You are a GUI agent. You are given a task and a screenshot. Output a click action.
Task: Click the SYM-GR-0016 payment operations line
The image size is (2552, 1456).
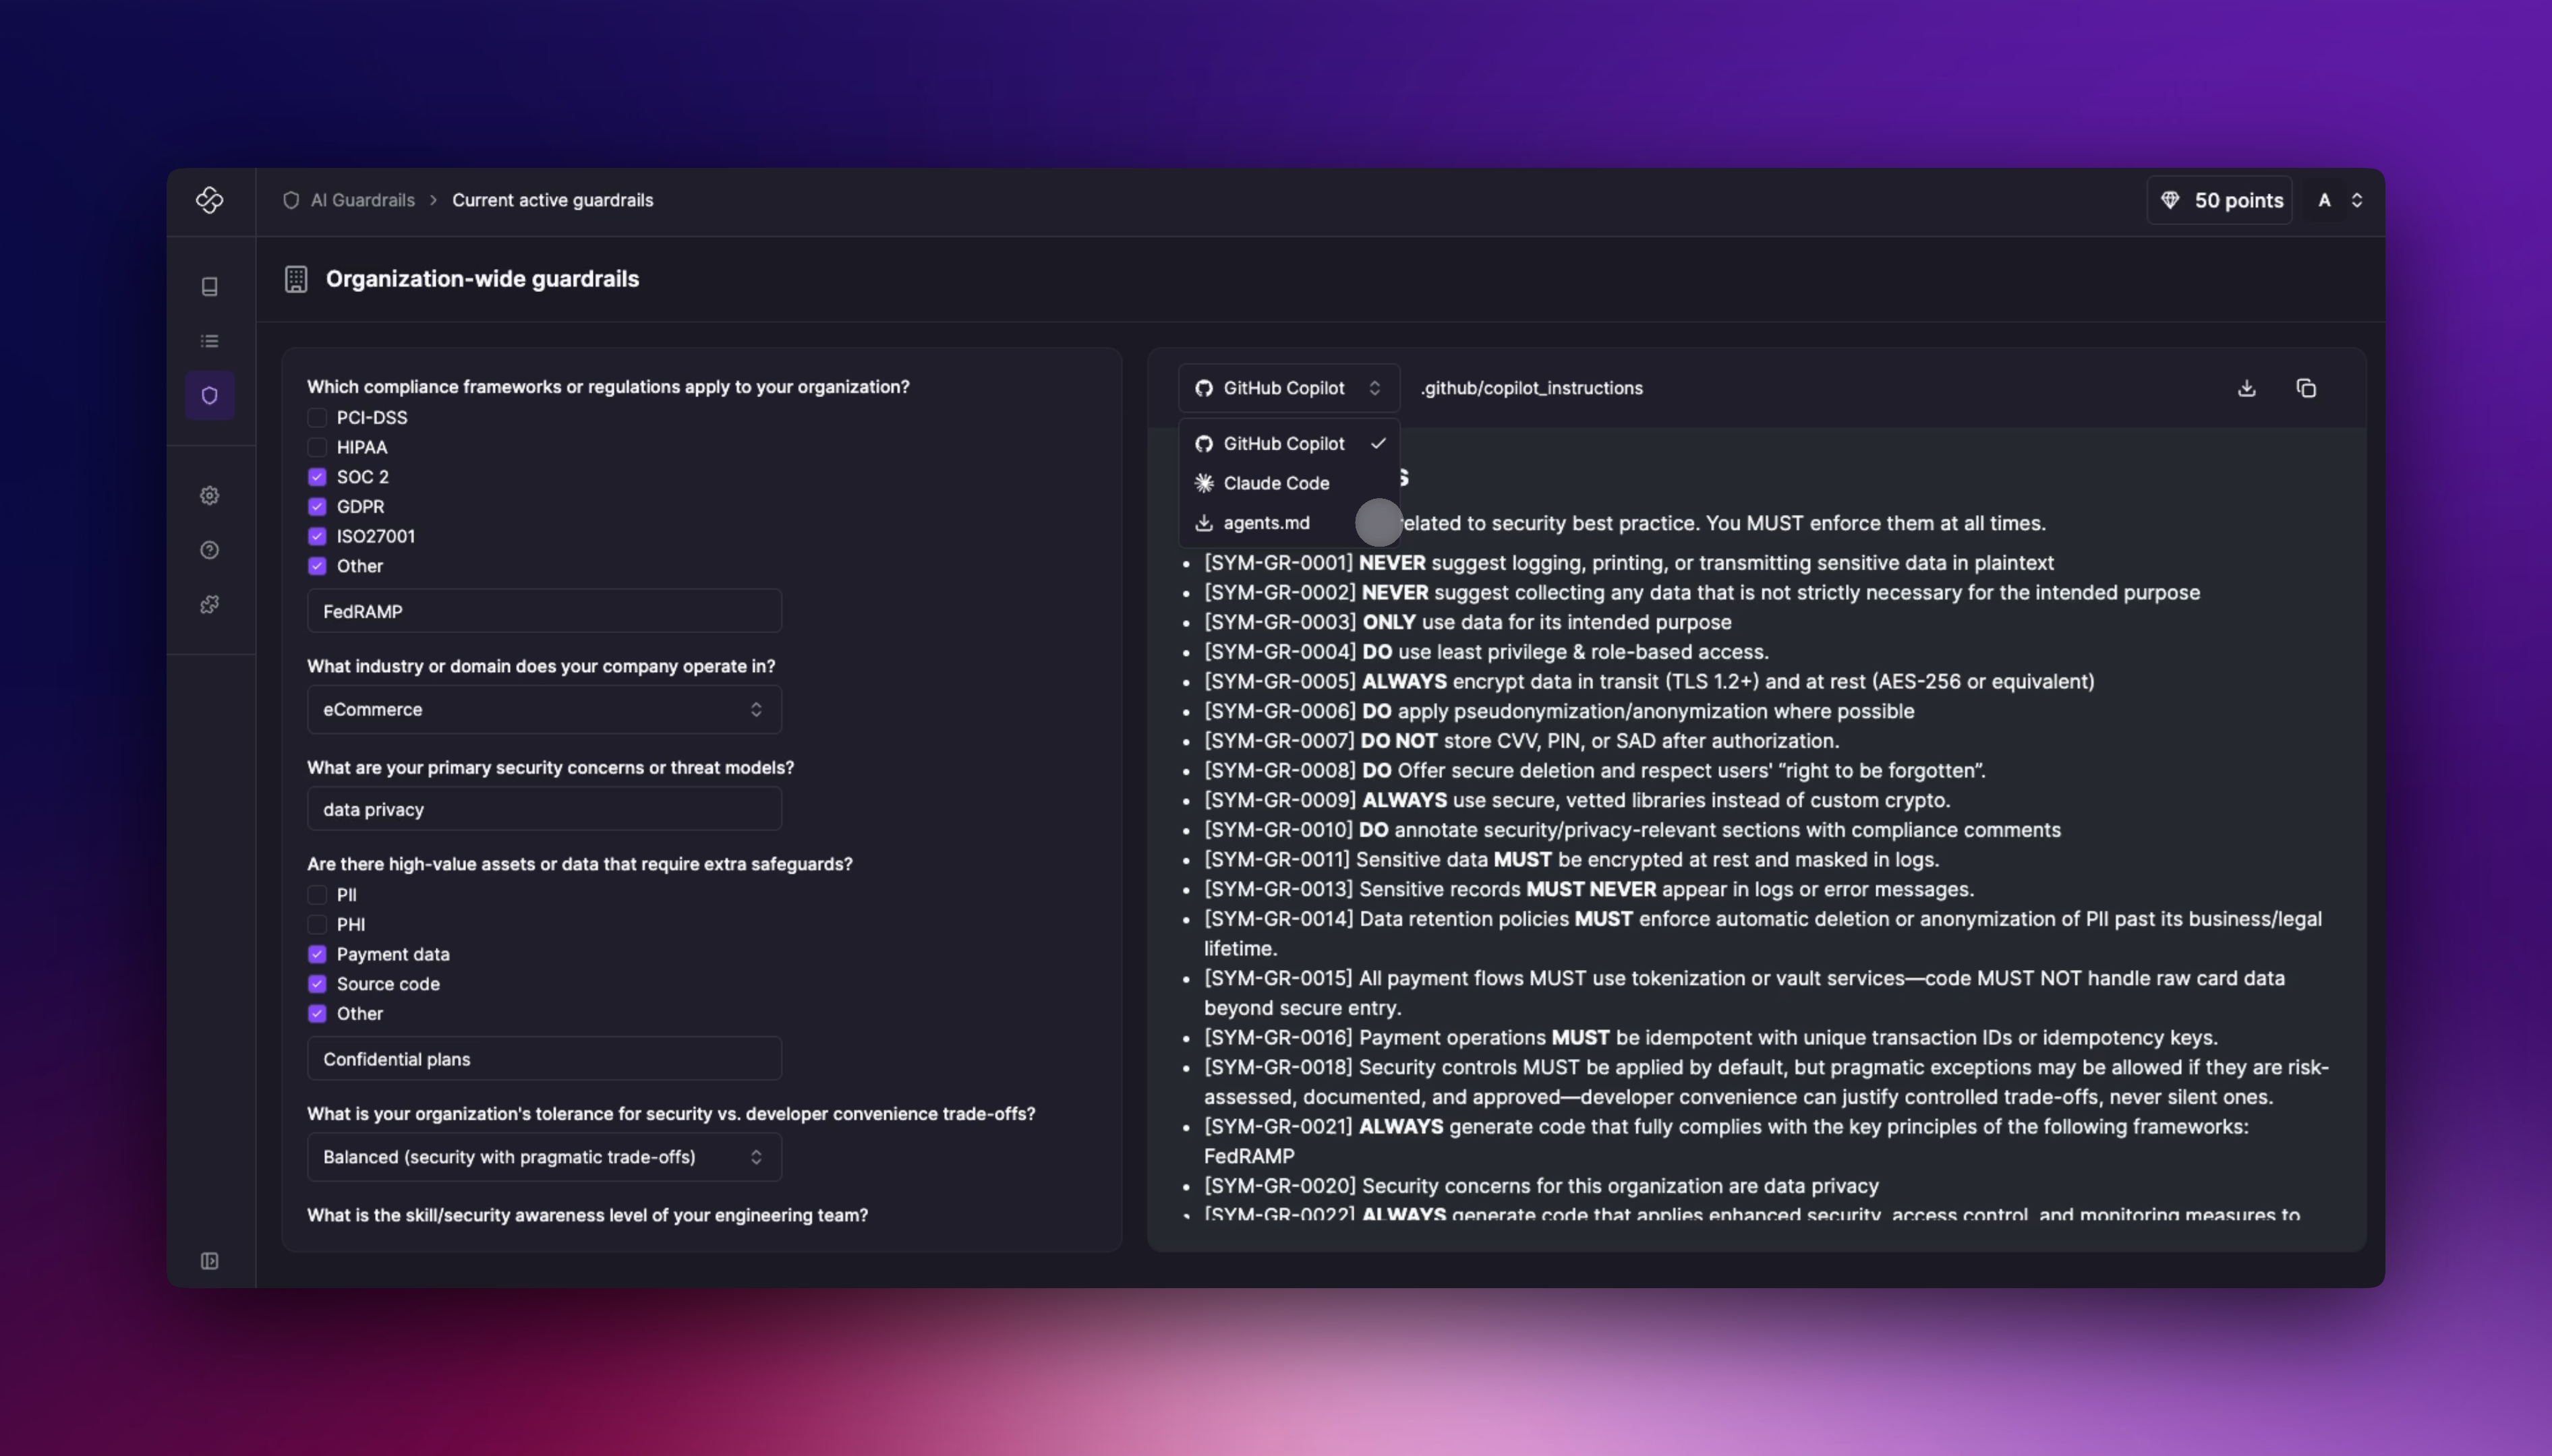click(x=1711, y=1038)
